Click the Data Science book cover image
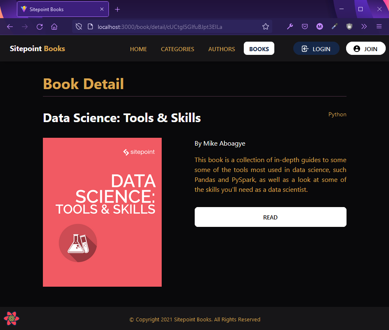389x330 pixels. coord(102,212)
